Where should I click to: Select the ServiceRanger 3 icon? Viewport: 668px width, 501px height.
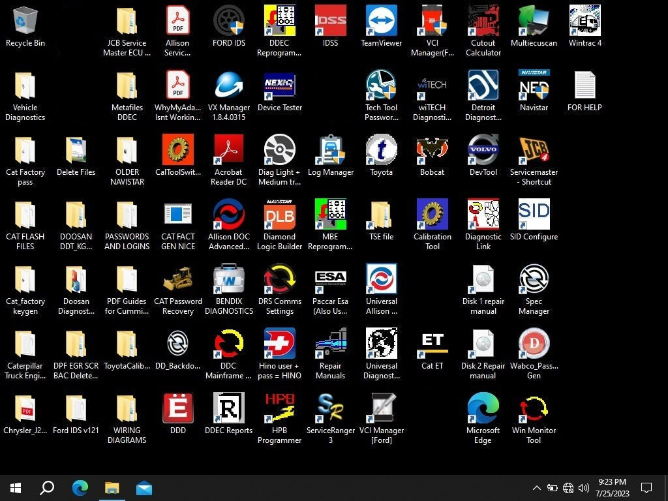[x=330, y=408]
